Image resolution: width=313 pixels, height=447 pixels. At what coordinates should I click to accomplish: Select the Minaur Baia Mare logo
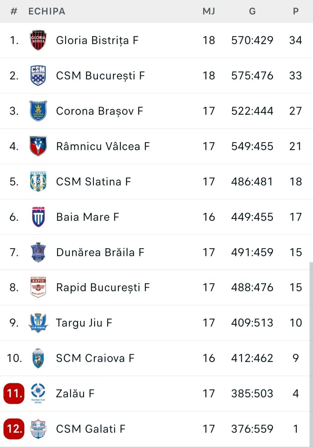(38, 217)
